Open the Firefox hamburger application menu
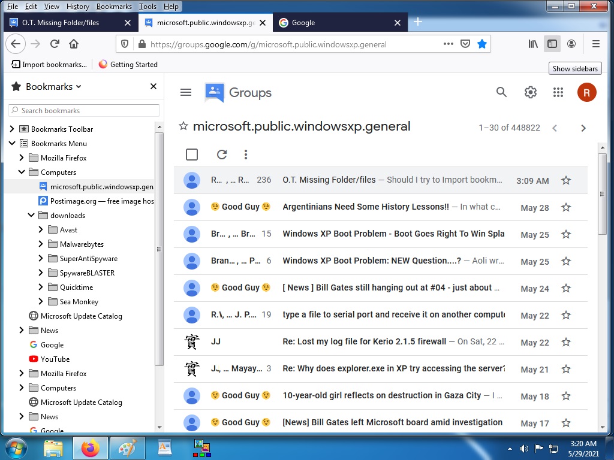Screen dimensions: 614x460 [595, 44]
